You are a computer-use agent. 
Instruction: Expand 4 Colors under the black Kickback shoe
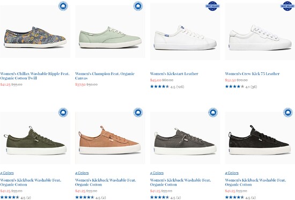[232, 173]
